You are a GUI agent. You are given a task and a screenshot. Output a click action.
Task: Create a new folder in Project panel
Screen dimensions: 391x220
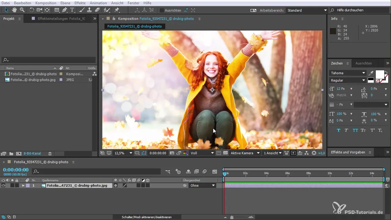click(x=11, y=153)
